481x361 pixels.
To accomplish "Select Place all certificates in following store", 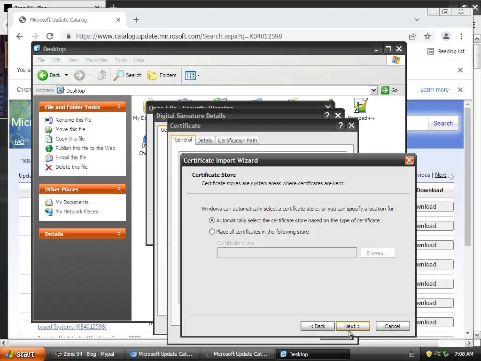I will click(x=212, y=232).
